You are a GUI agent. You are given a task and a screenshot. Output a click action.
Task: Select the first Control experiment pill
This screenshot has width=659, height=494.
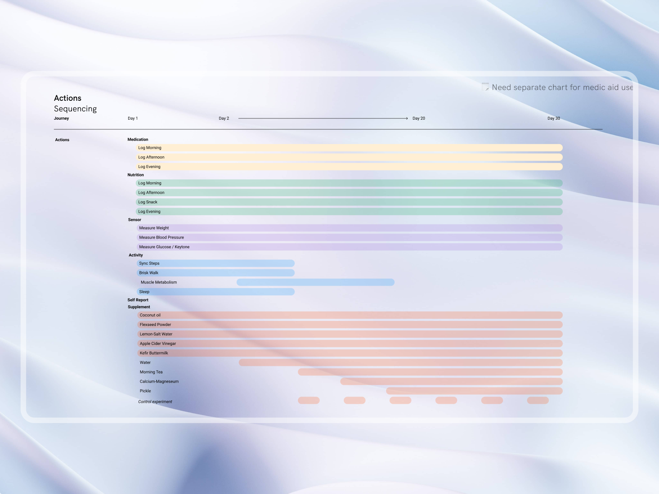point(309,400)
